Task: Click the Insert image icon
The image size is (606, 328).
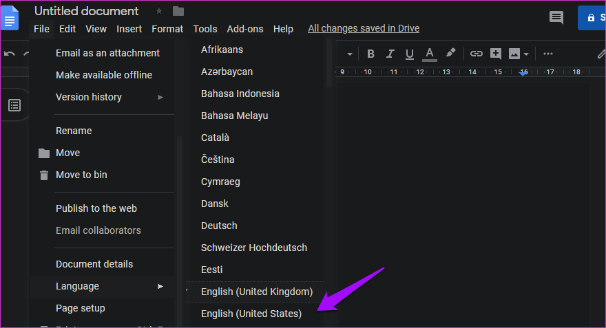Action: [514, 54]
